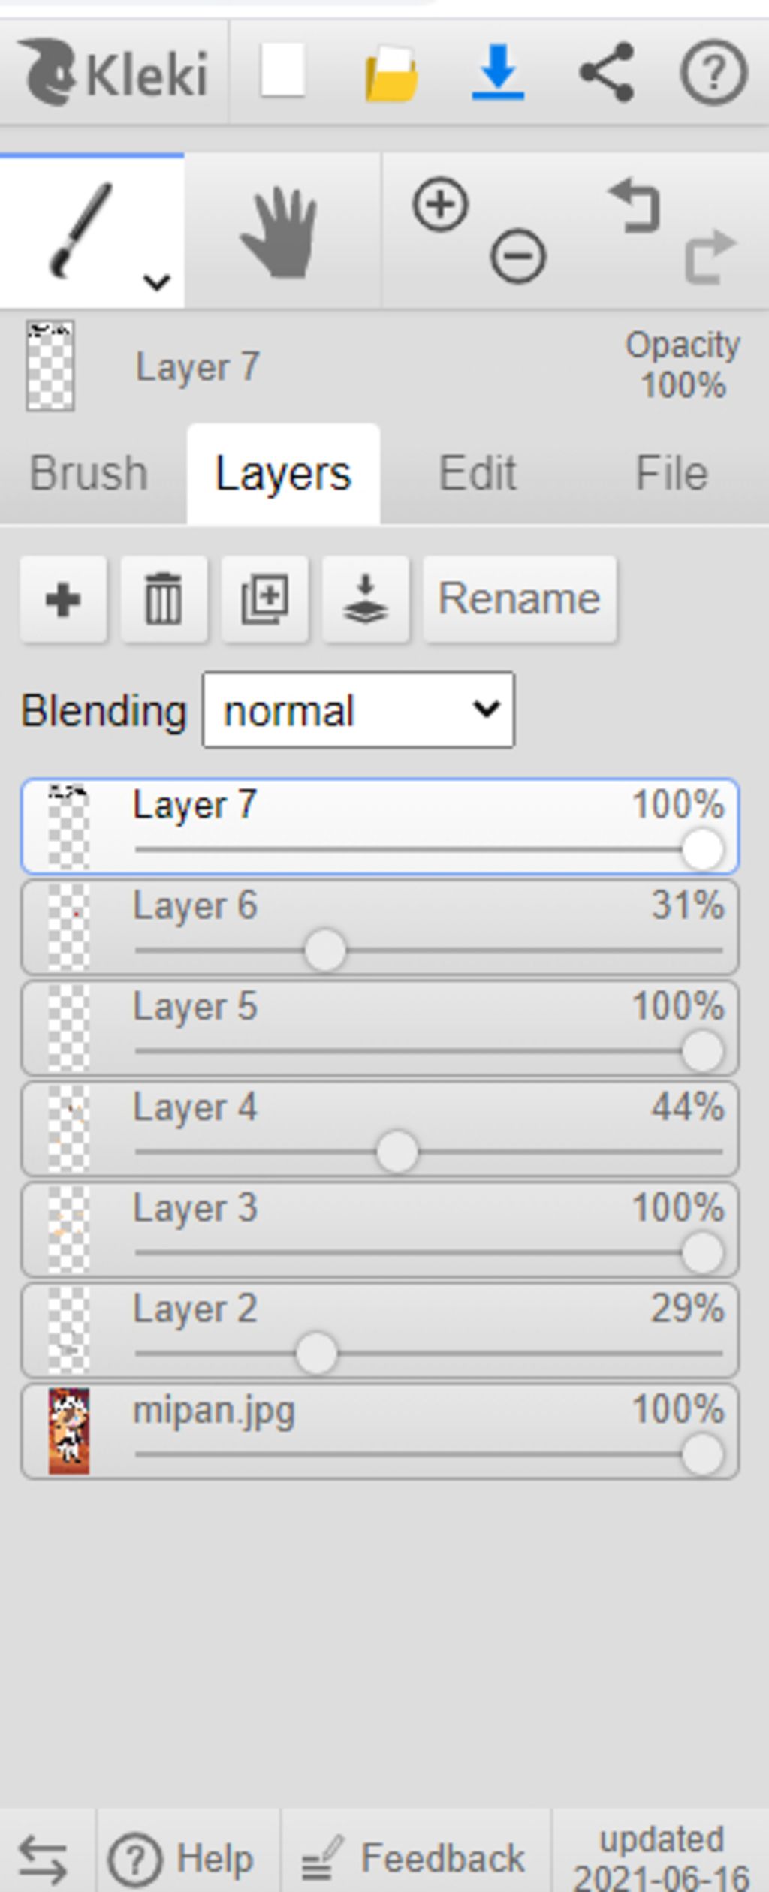Undo the last action with undo arrow
This screenshot has width=769, height=1892.
(635, 205)
